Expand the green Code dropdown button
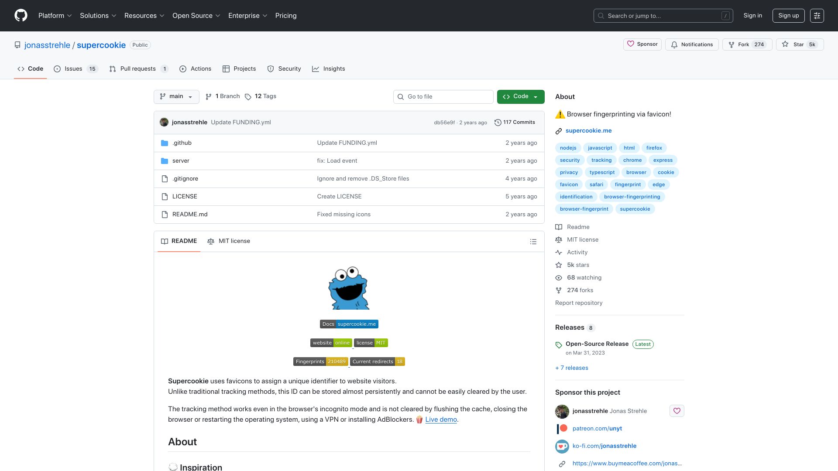 pyautogui.click(x=521, y=97)
